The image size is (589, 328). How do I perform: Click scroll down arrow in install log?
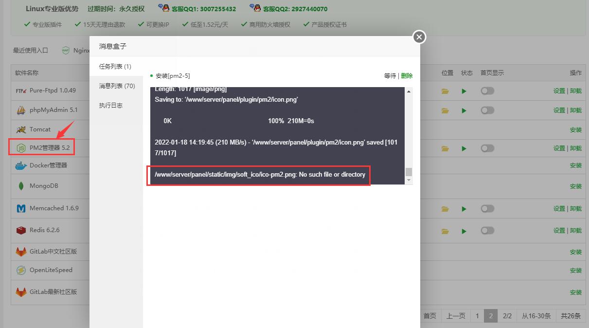point(409,181)
